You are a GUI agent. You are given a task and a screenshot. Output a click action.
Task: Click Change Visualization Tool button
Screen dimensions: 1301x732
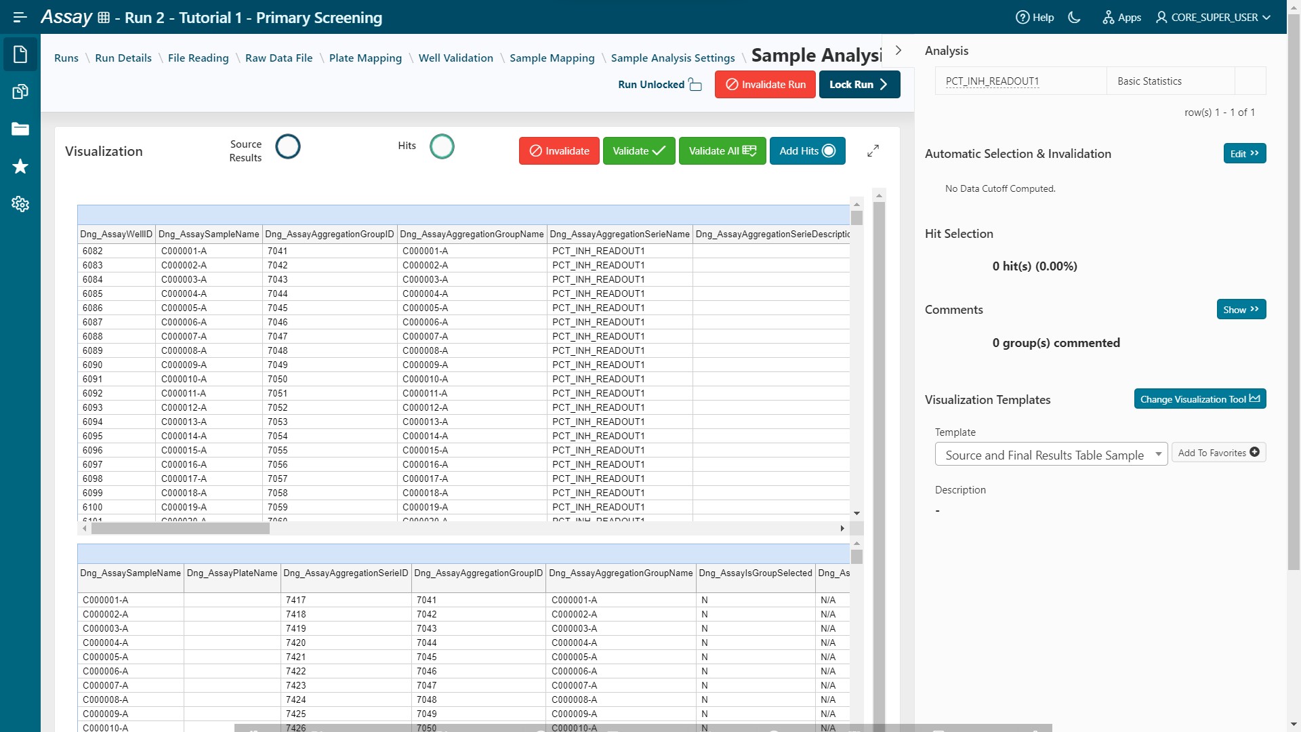coord(1199,399)
